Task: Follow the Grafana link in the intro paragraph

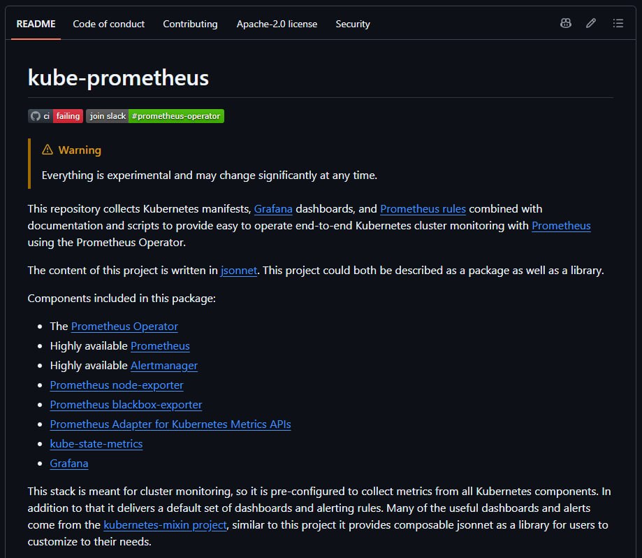Action: (273, 209)
